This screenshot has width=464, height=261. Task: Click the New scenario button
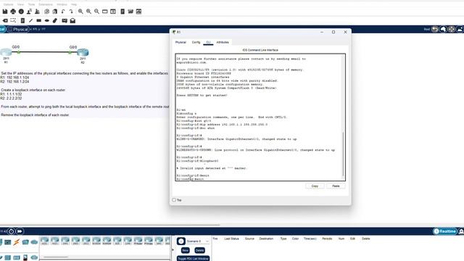186,250
